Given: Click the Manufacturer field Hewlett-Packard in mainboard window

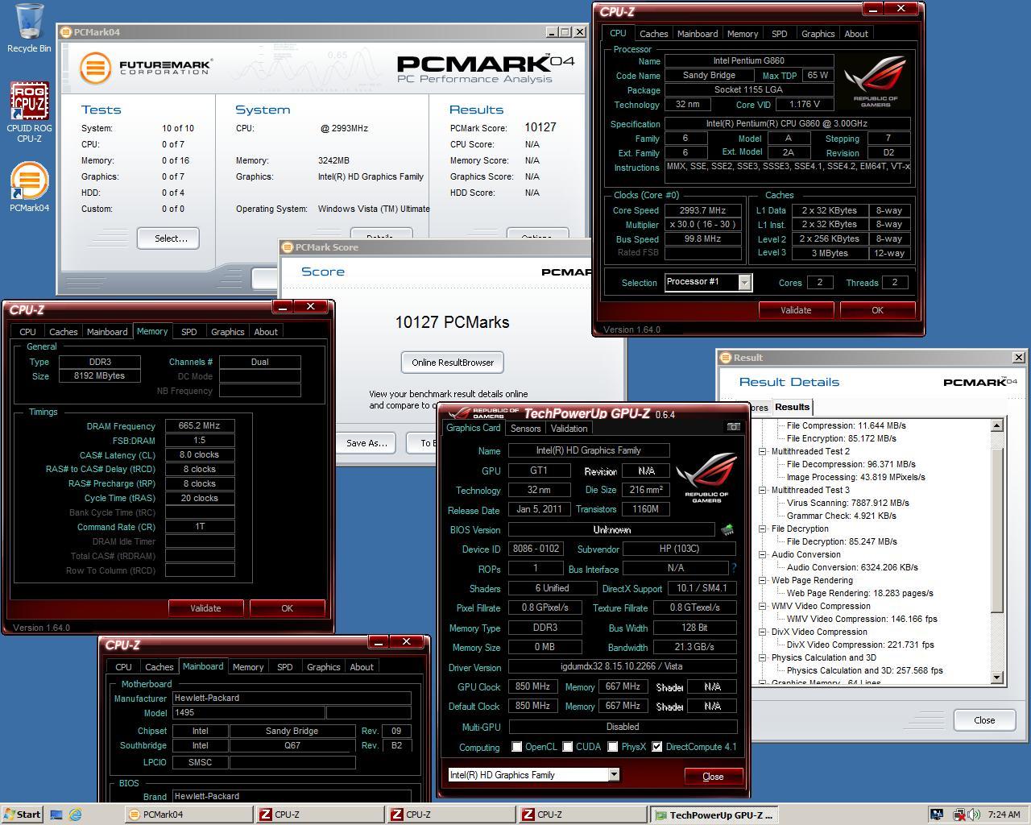Looking at the screenshot, I should point(292,699).
